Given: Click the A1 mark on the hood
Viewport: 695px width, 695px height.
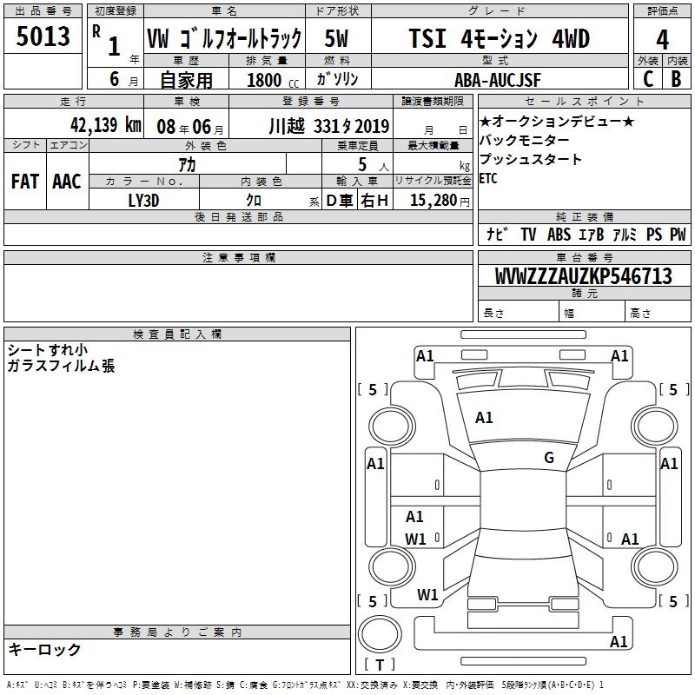Looking at the screenshot, I should tap(484, 418).
